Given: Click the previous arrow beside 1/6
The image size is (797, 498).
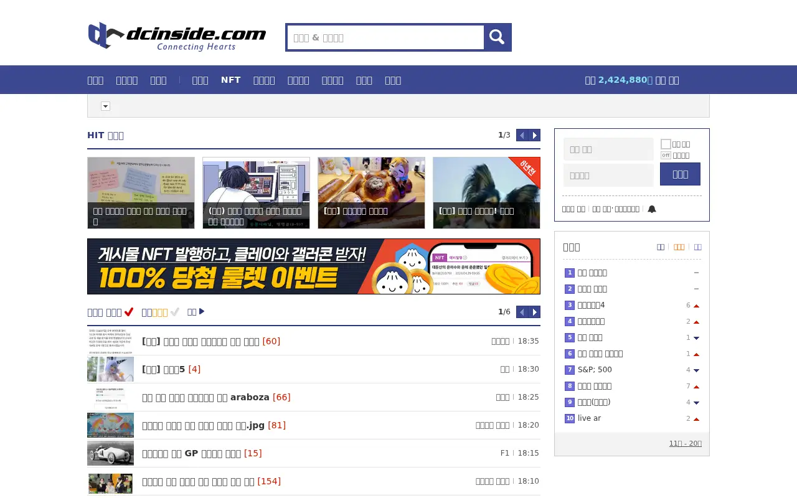Looking at the screenshot, I should 522,312.
